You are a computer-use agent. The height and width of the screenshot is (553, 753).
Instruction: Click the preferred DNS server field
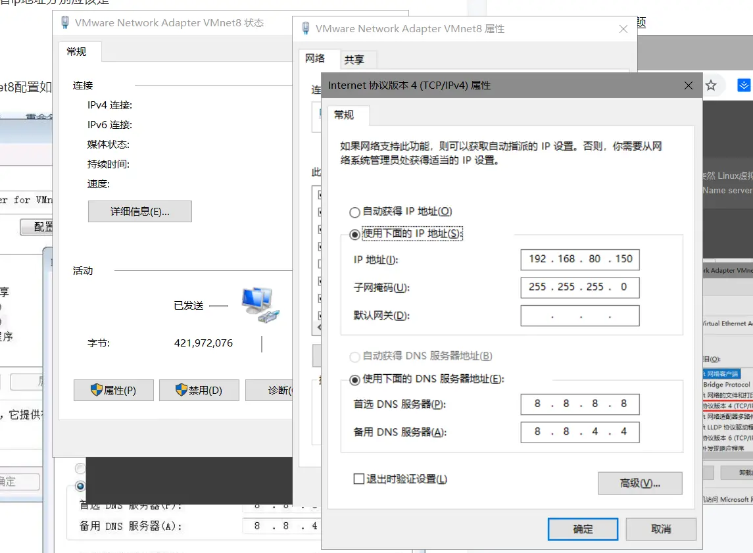[579, 404]
